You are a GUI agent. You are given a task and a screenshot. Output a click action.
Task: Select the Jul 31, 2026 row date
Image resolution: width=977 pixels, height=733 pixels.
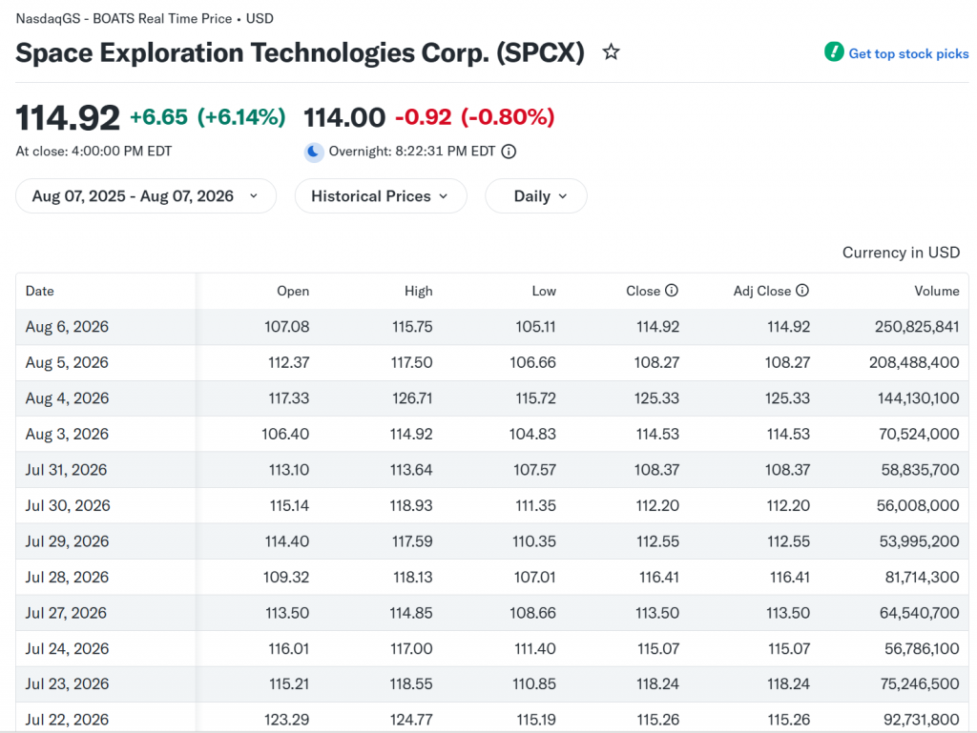point(66,470)
